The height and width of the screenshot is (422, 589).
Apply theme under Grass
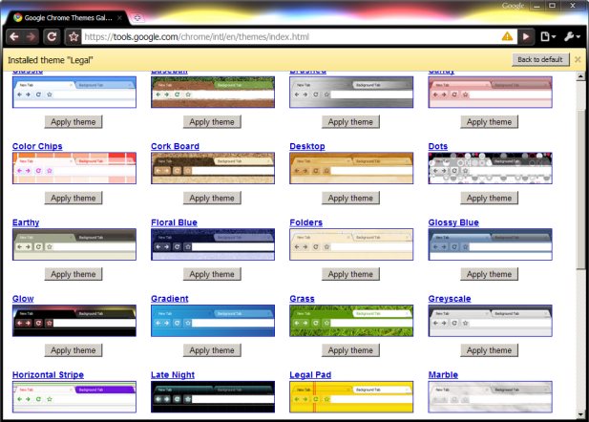click(350, 350)
